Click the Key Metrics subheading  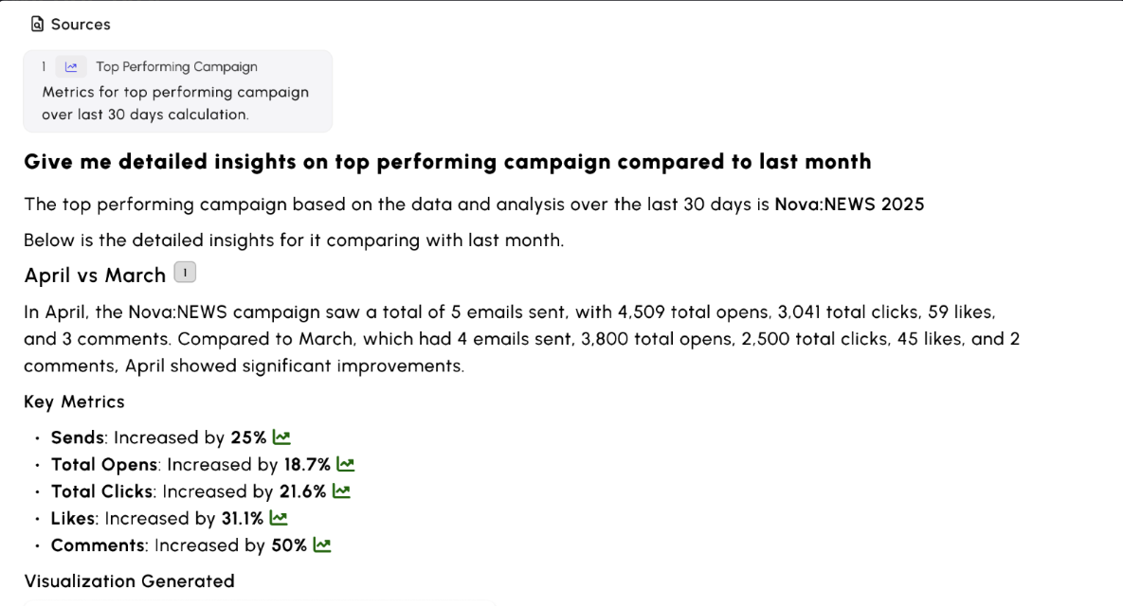[x=74, y=401]
